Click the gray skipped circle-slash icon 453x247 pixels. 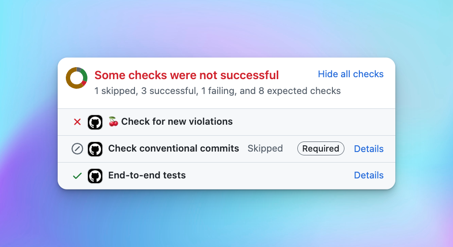pos(77,149)
